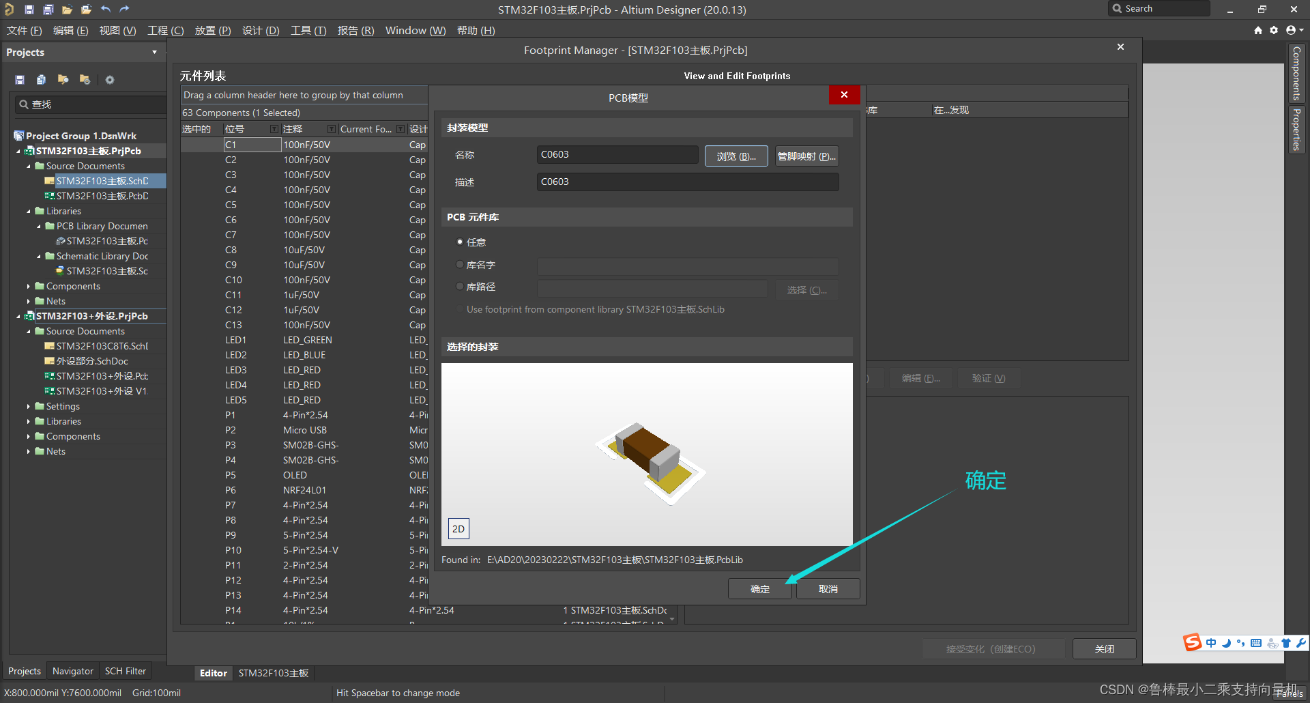Click the shirt skin icon in the IME toolbar
Image resolution: width=1310 pixels, height=703 pixels.
tap(1286, 643)
